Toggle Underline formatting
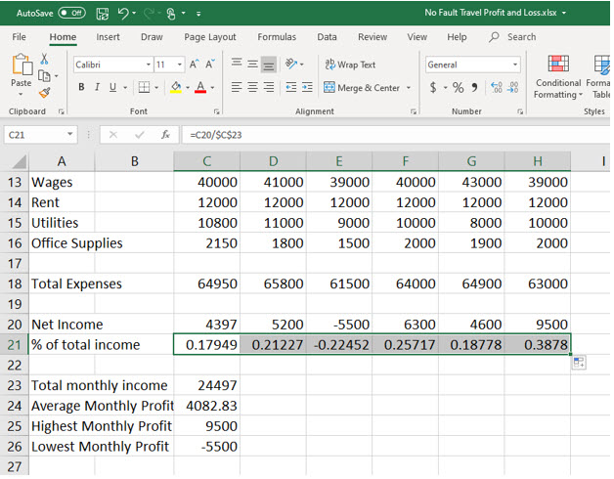 coord(112,87)
